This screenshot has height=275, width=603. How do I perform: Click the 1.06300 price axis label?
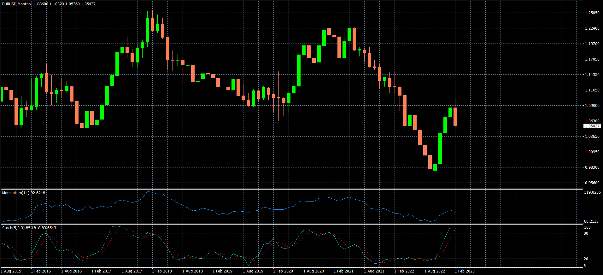(x=592, y=121)
